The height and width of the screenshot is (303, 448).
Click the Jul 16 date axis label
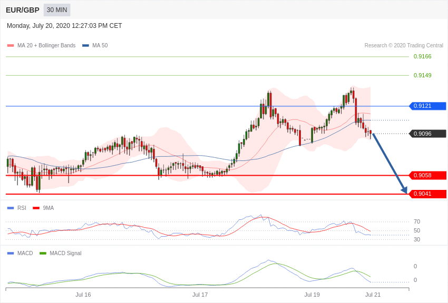pos(83,295)
